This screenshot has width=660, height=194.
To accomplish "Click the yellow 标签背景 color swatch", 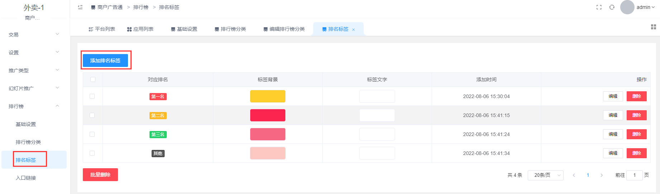I will [x=268, y=96].
